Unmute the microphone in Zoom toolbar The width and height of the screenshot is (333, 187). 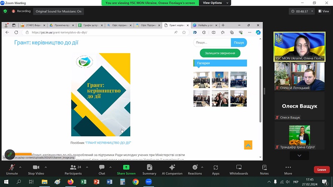[x=12, y=169]
